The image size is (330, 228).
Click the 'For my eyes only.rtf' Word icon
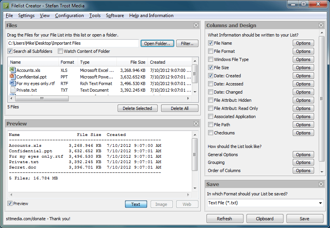pyautogui.click(x=13, y=83)
